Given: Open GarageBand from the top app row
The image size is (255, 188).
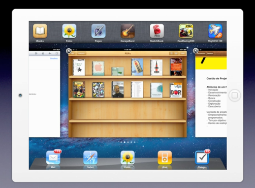Looking at the screenshot, I should 127,31.
